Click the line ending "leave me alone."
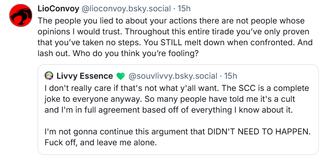 tap(100, 143)
